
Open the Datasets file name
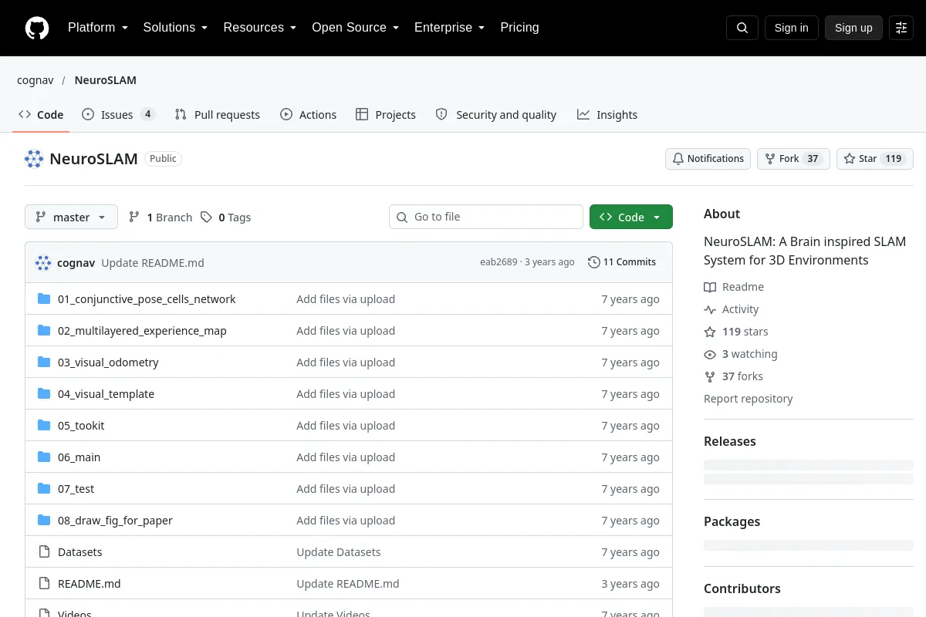pos(80,552)
